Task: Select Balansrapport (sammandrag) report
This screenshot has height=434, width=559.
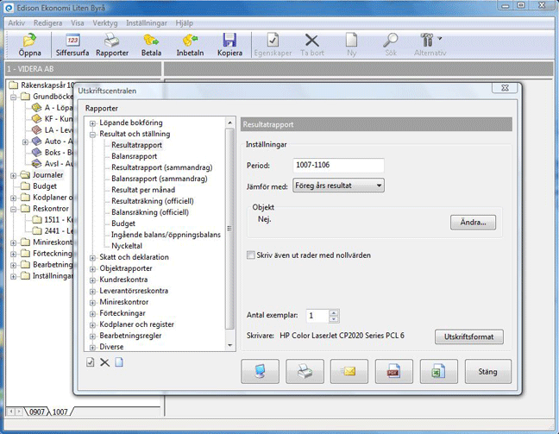Action: [160, 179]
